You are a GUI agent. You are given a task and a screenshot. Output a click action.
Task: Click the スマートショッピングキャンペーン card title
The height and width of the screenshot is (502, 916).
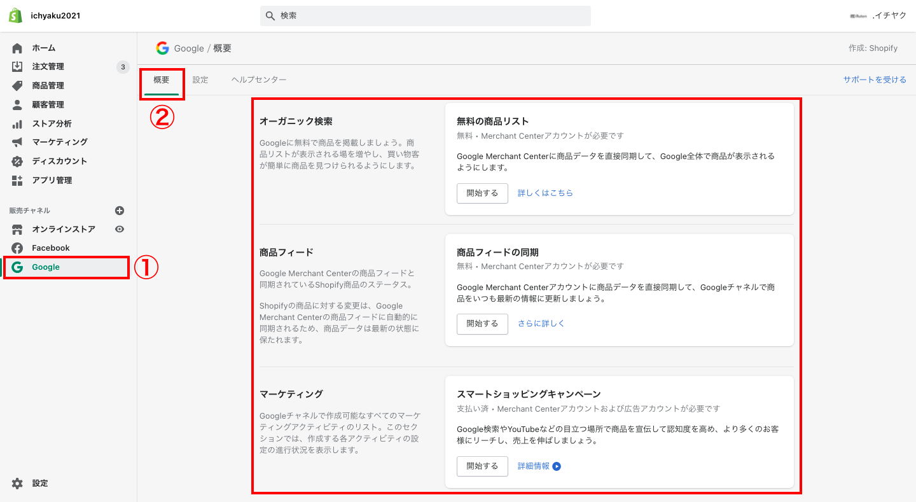point(529,394)
